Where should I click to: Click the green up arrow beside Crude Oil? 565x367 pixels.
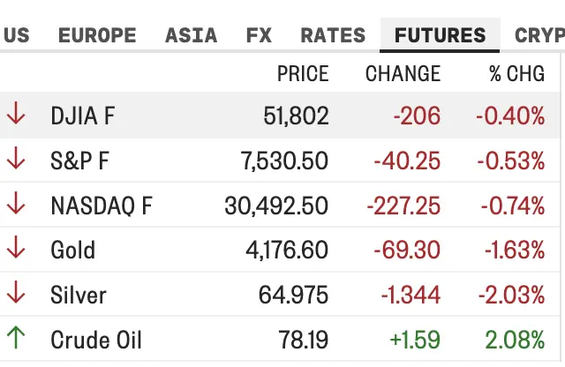(16, 338)
